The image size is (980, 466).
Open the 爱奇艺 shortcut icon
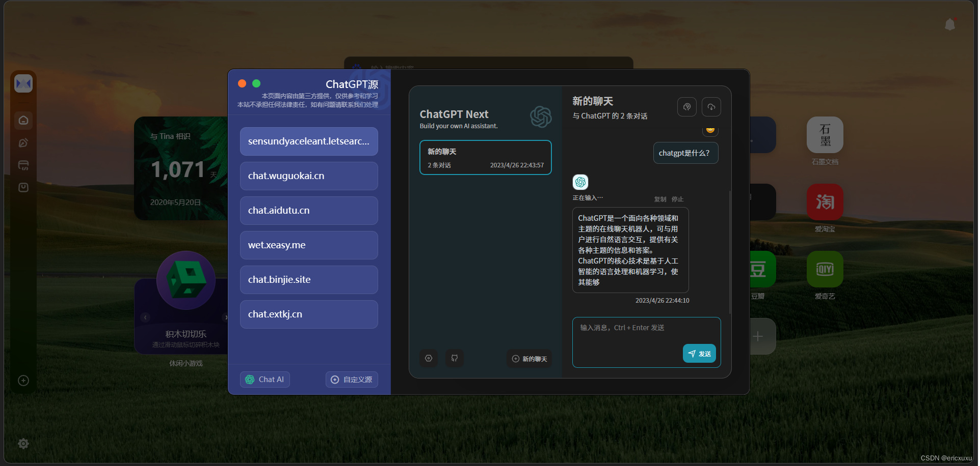825,269
